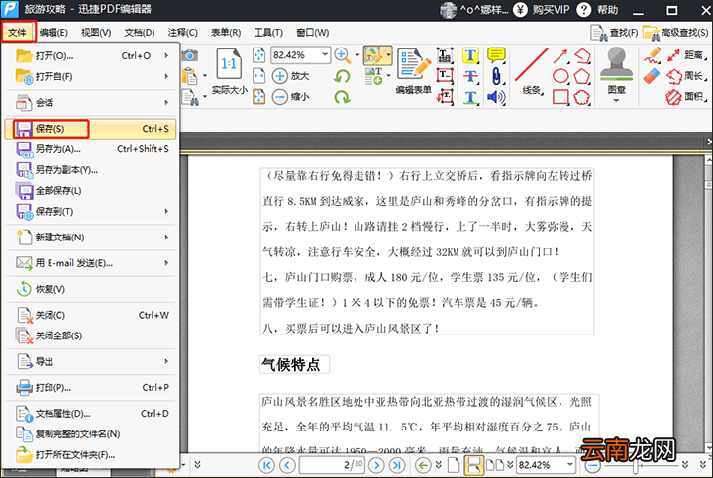The width and height of the screenshot is (713, 478).
Task: Add a sticky note comment
Action: [x=496, y=55]
